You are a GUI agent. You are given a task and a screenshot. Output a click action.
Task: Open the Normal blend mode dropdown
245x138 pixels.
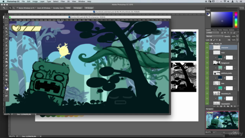pyautogui.click(x=214, y=36)
